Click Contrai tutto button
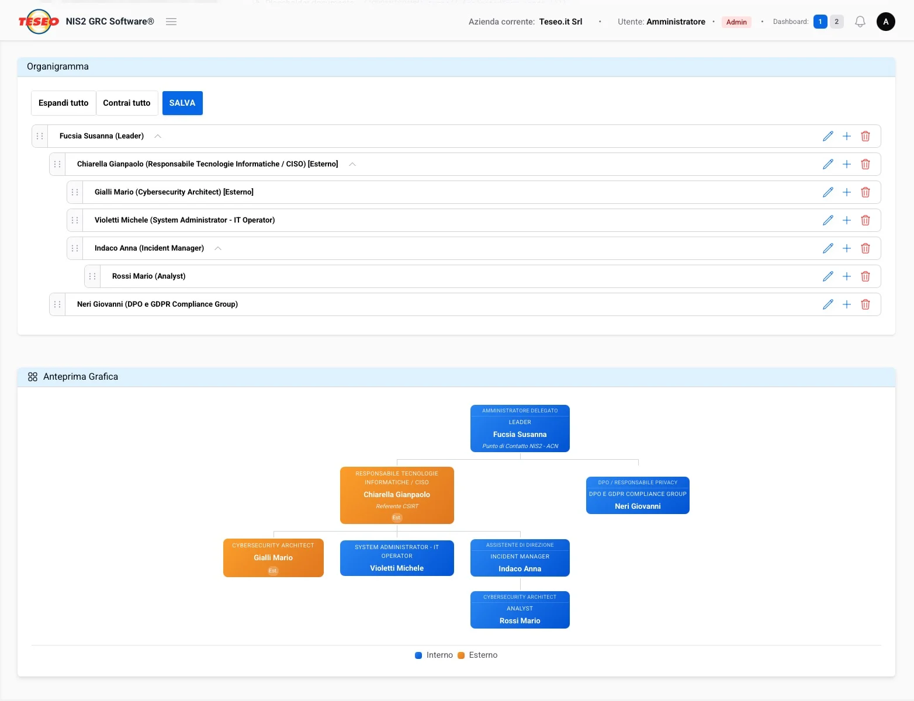The image size is (914, 701). tap(127, 103)
